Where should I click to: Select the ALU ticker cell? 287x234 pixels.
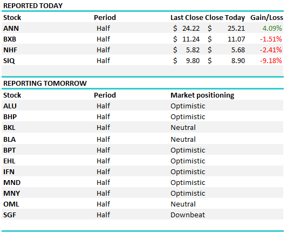click(x=10, y=106)
